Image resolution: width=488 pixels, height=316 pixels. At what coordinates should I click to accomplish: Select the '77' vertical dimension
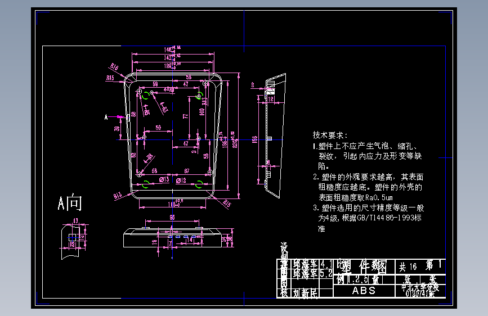pyautogui.click(x=186, y=116)
